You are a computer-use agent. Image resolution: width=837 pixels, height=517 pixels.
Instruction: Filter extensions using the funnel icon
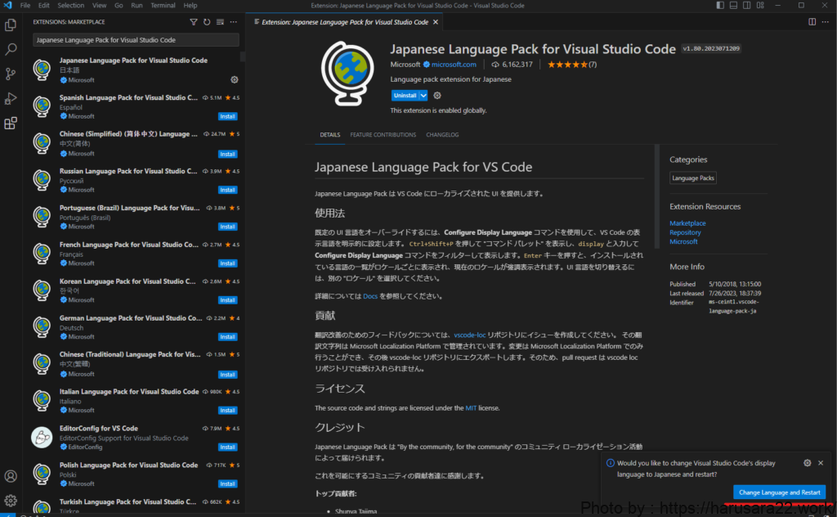pyautogui.click(x=193, y=22)
